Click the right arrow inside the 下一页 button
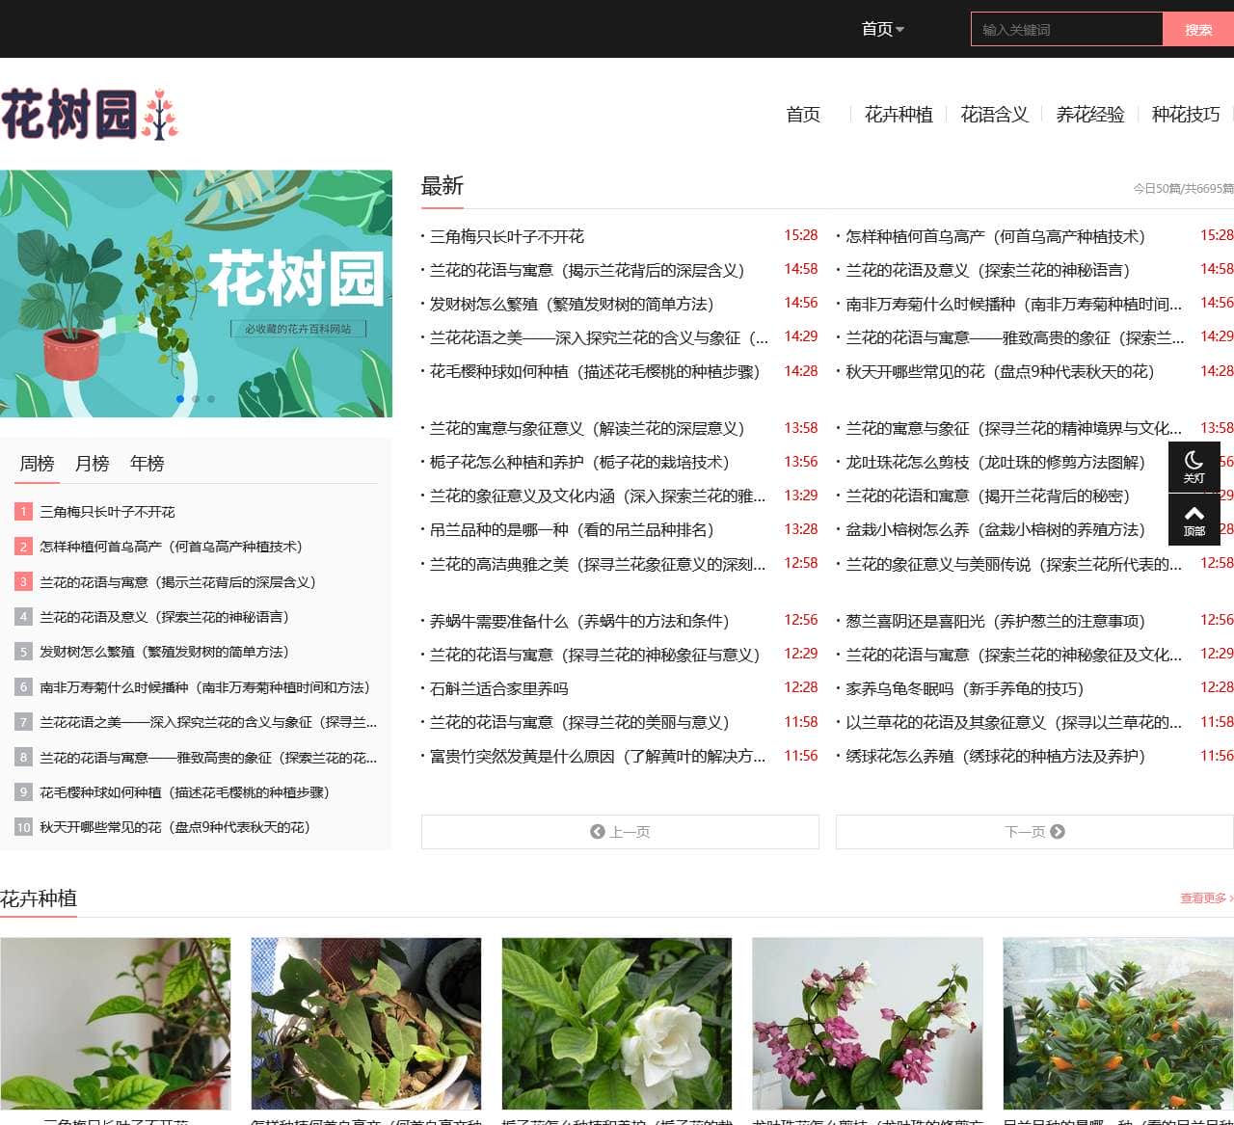 coord(1059,832)
